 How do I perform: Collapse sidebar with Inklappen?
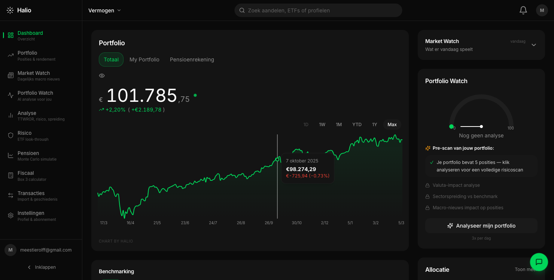pos(41,267)
